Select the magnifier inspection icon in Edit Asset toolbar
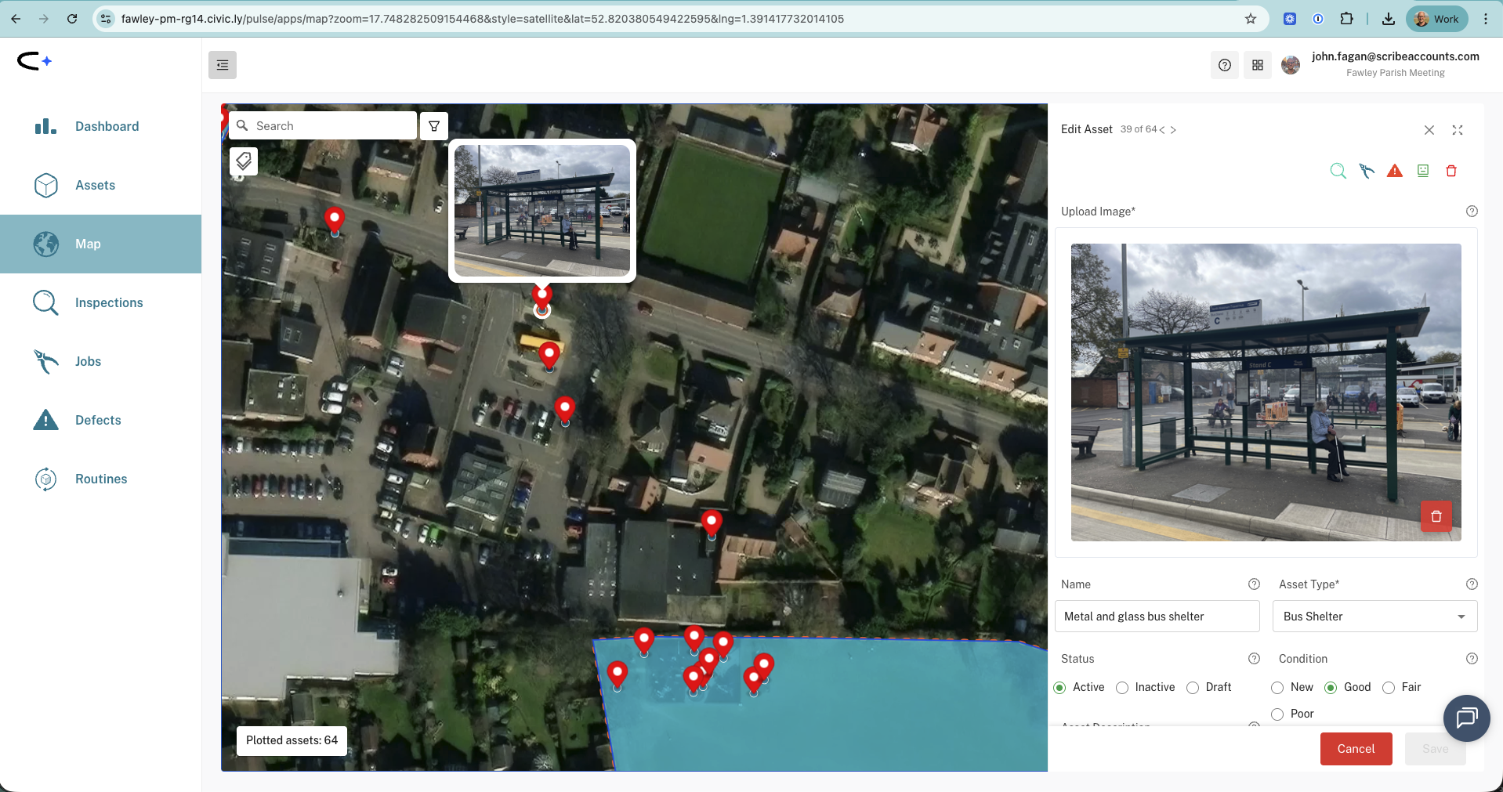Image resolution: width=1503 pixels, height=792 pixels. tap(1337, 170)
